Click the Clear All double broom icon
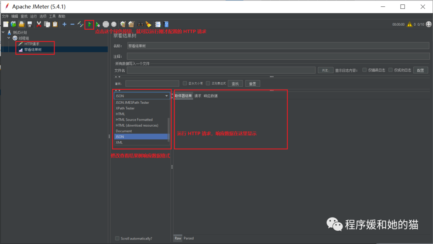 [x=131, y=24]
